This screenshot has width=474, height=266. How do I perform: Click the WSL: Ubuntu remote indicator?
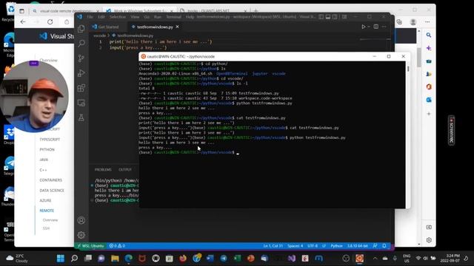pyautogui.click(x=90, y=246)
